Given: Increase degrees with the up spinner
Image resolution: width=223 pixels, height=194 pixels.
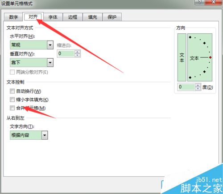Looking at the screenshot, I should click(198, 85).
